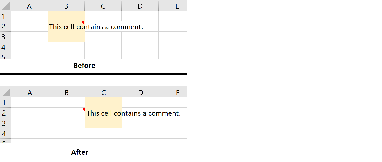This screenshot has height=162, width=382.
Task: Click the red comment indicator in Before cell B2
Action: [x=83, y=23]
